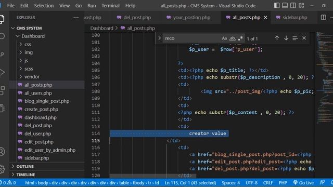The width and height of the screenshot is (333, 187).
Task: Open edit_user_by_admin.php in explorer
Action: coord(50,150)
